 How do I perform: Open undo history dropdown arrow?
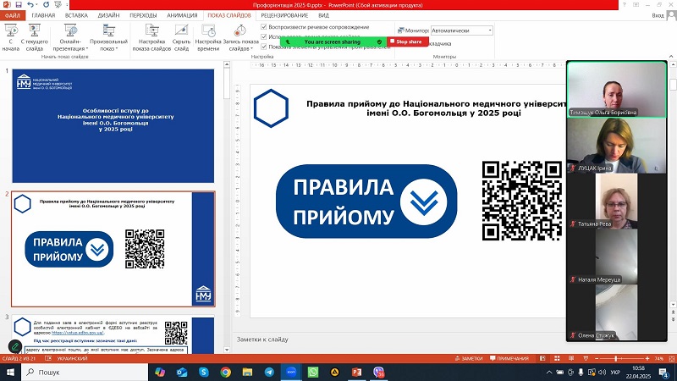click(x=36, y=5)
